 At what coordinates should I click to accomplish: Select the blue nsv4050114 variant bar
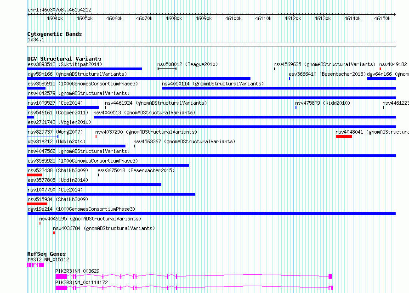pos(279,88)
